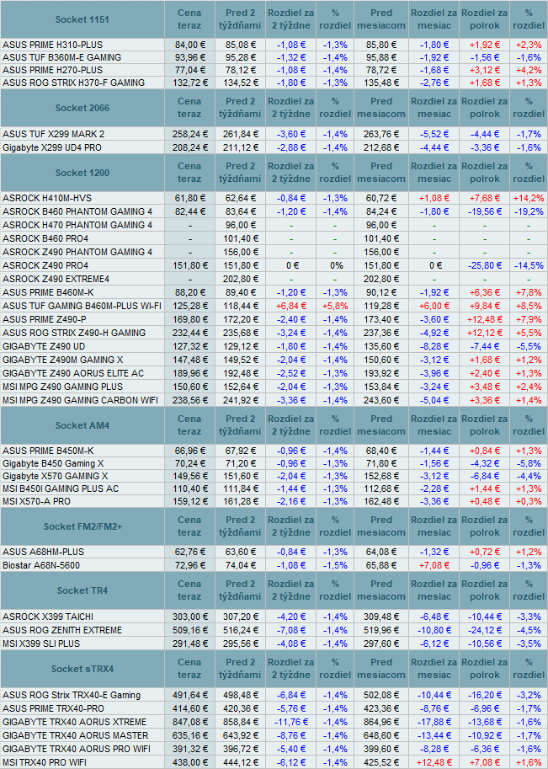Click the ASUS PRIME TRX40-PRO name
548x769 pixels.
click(x=53, y=708)
